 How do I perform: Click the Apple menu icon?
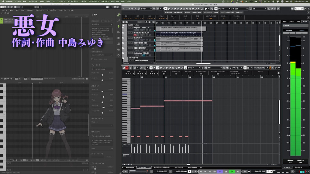pos(3,1)
